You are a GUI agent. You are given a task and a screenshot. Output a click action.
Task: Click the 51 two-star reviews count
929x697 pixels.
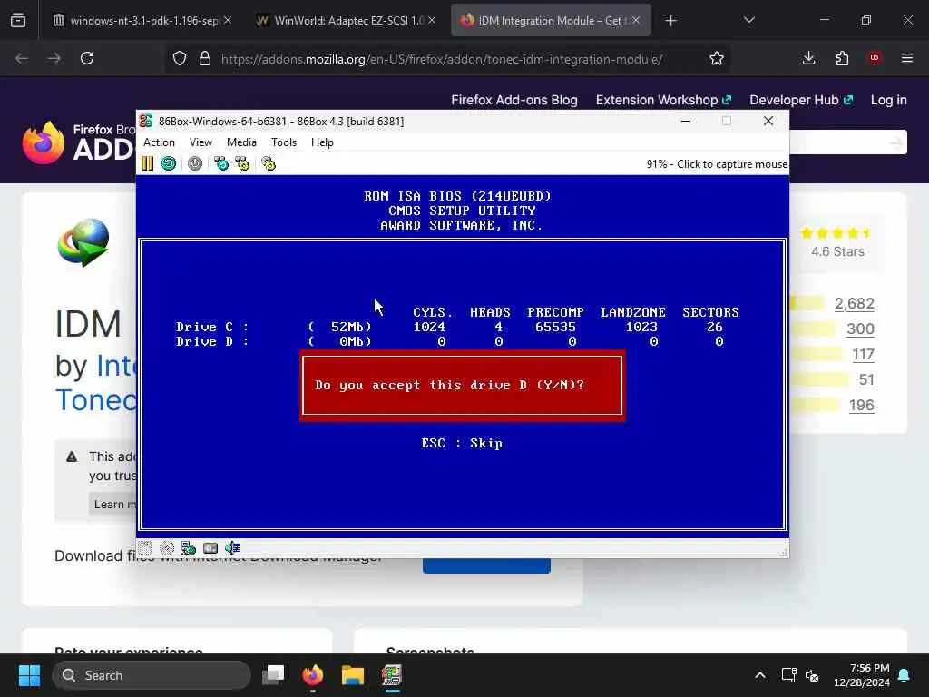tap(866, 380)
